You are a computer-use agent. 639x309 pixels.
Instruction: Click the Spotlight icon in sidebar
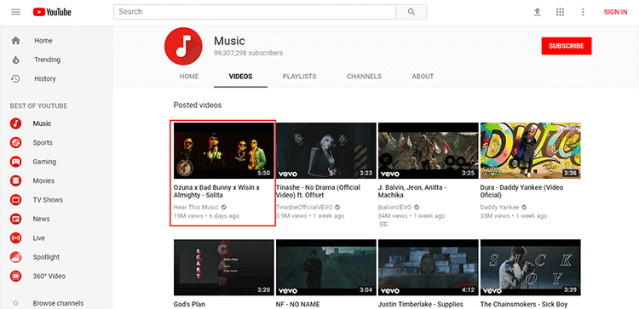click(15, 257)
